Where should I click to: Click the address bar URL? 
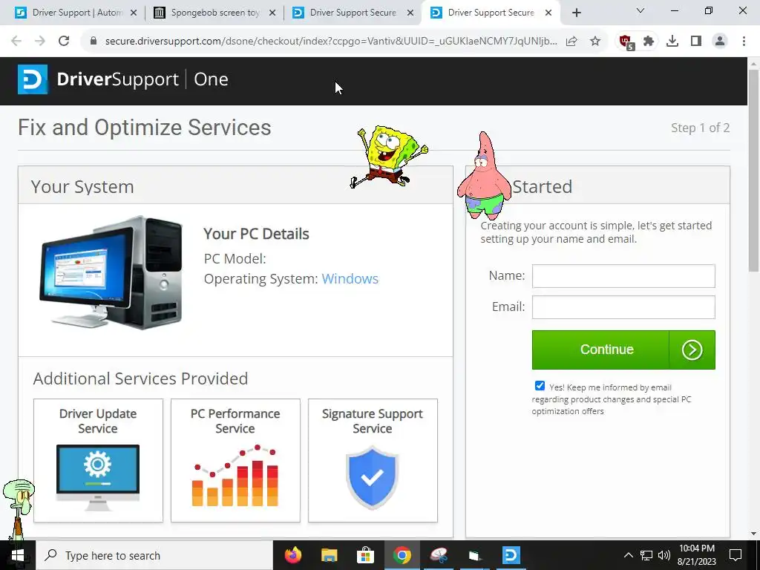pos(331,42)
